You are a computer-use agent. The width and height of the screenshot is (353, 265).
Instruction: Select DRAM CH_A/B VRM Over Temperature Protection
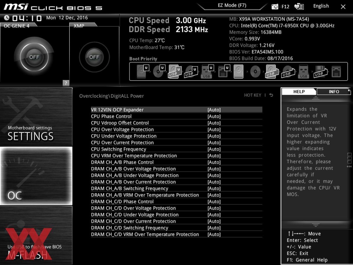(177, 195)
